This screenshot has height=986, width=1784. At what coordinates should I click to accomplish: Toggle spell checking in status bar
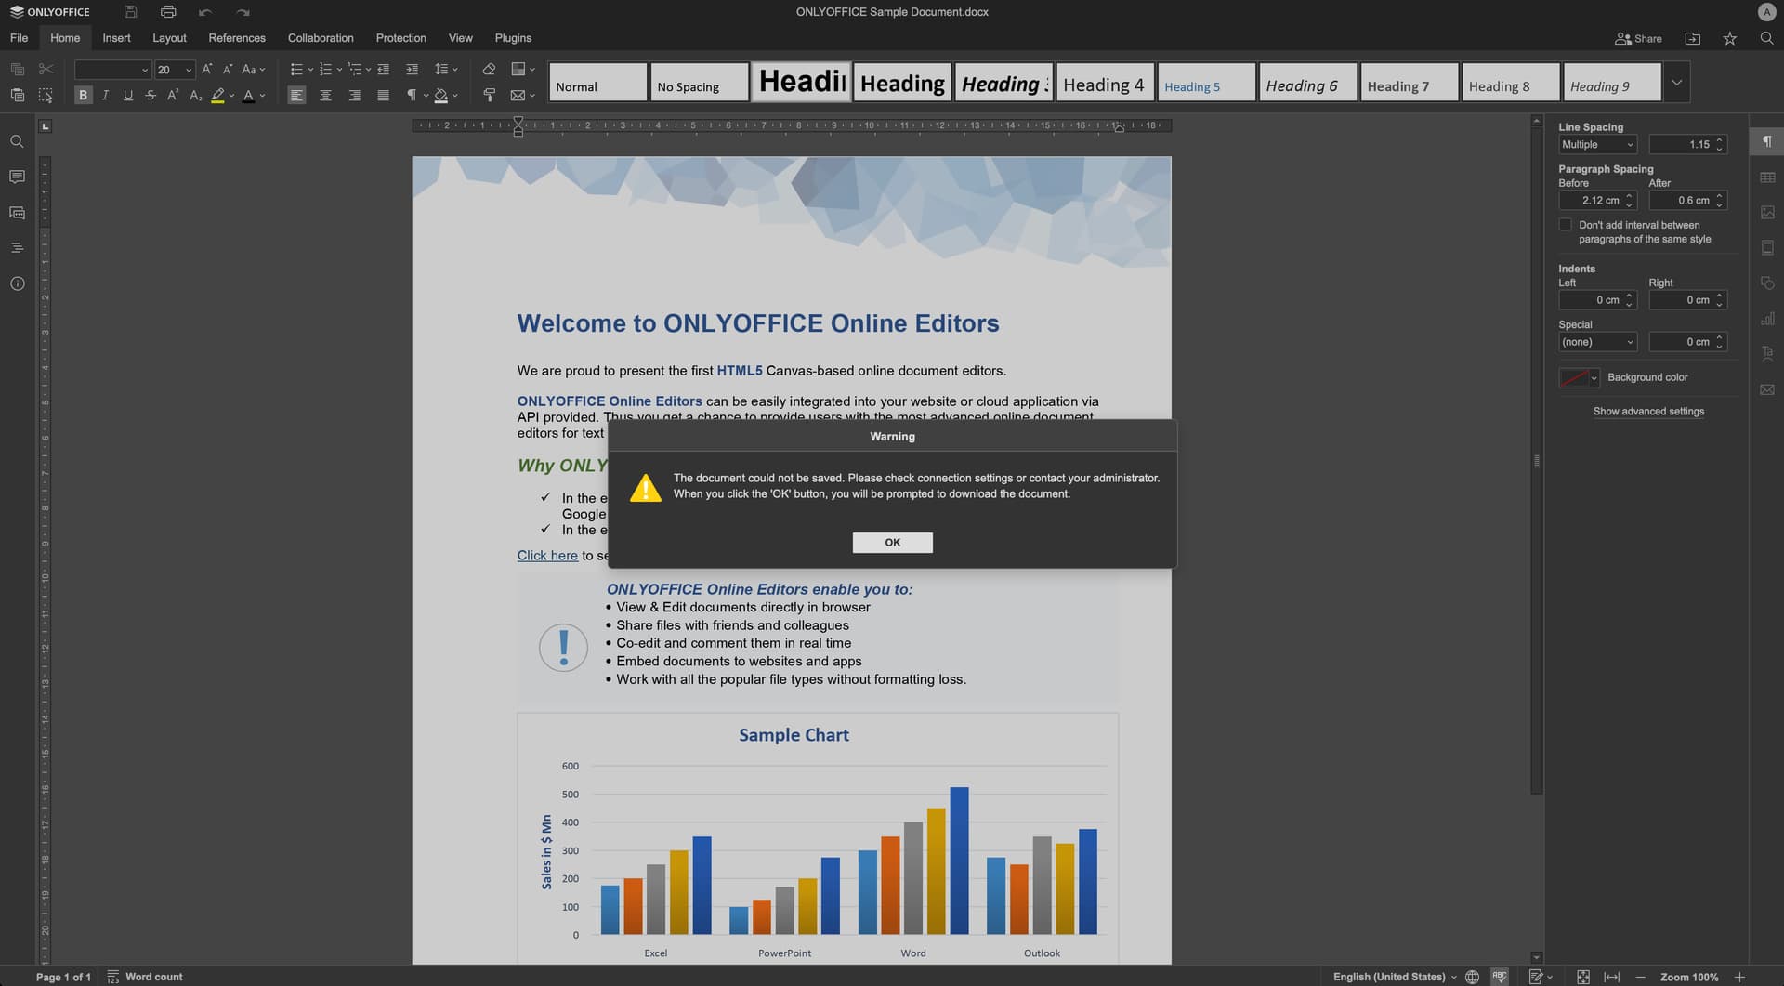coord(1500,976)
